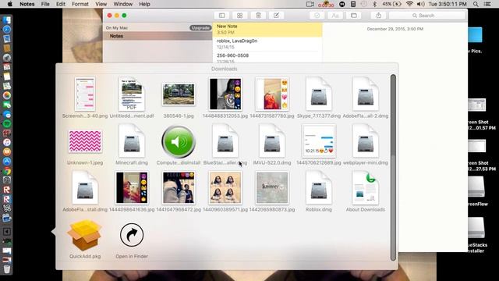
Task: Delete the note with the trash button
Action: pos(258,16)
